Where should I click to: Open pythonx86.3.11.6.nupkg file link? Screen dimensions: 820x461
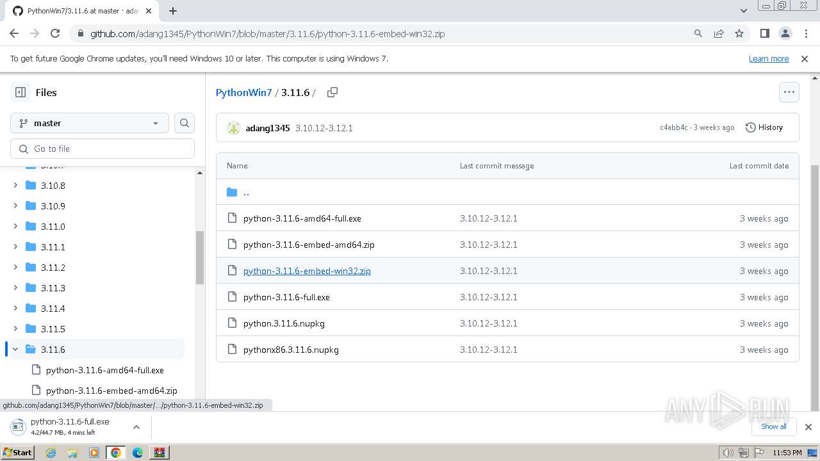click(x=291, y=350)
